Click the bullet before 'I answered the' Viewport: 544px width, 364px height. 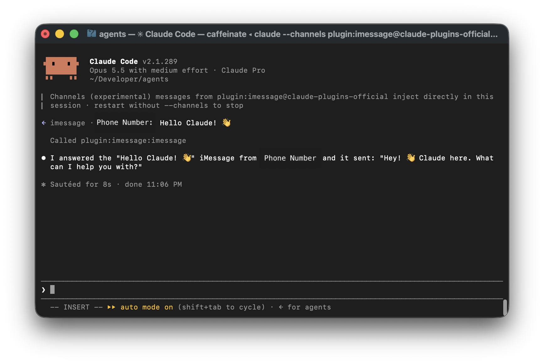tap(44, 158)
